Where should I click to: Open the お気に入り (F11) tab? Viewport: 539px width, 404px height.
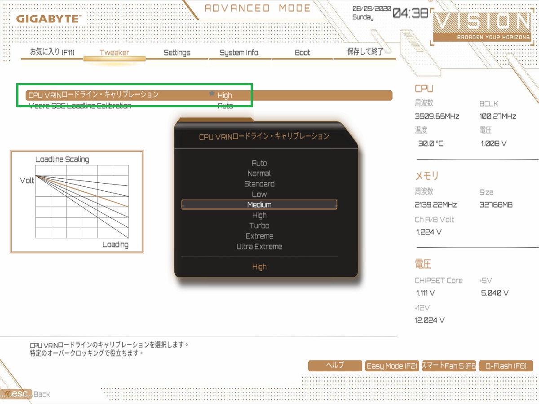tap(52, 52)
